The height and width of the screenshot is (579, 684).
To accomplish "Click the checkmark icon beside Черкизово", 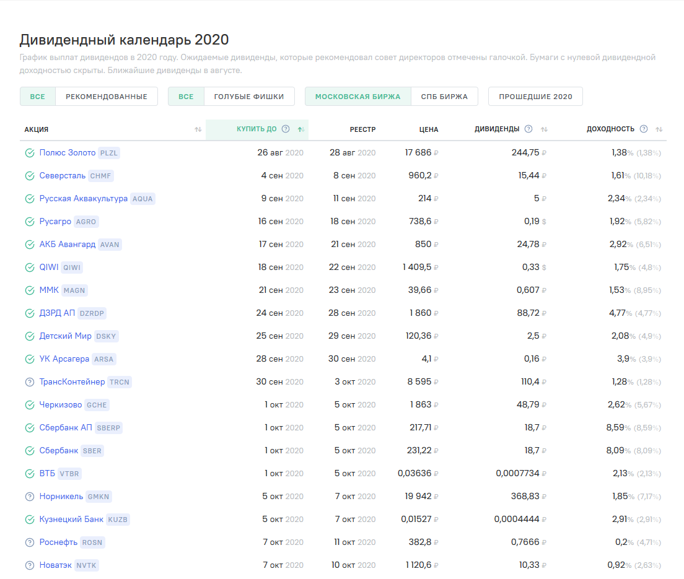I will 30,405.
